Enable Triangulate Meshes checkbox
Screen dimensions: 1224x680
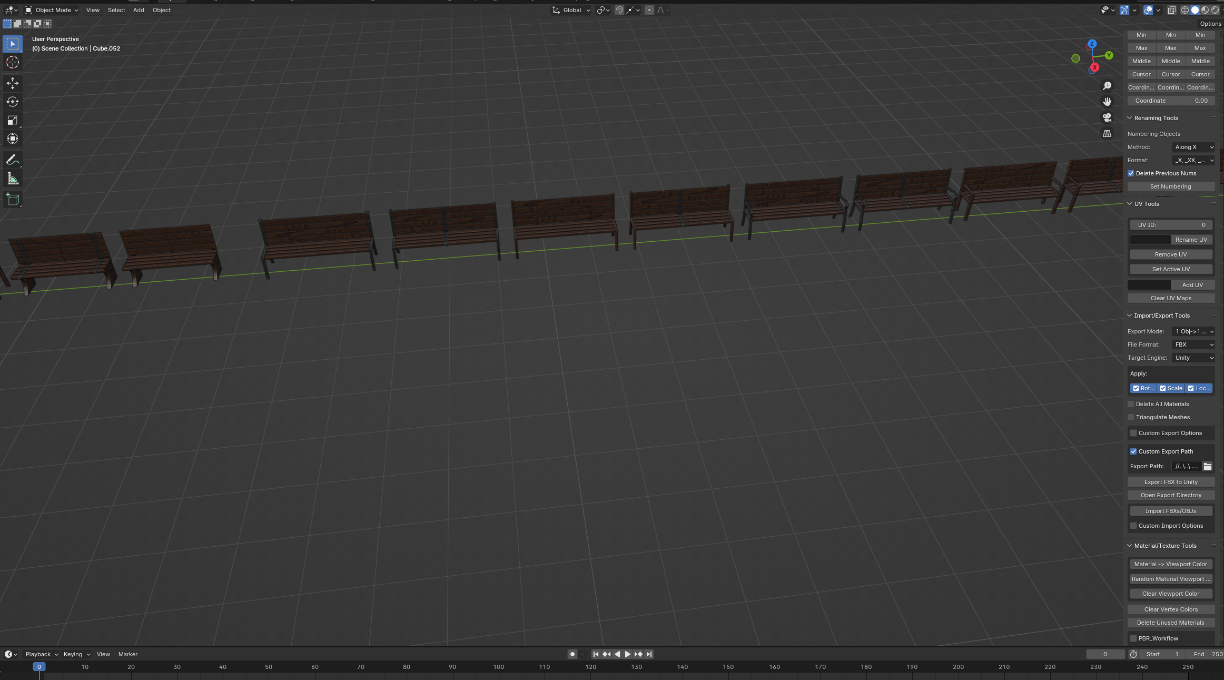1131,417
